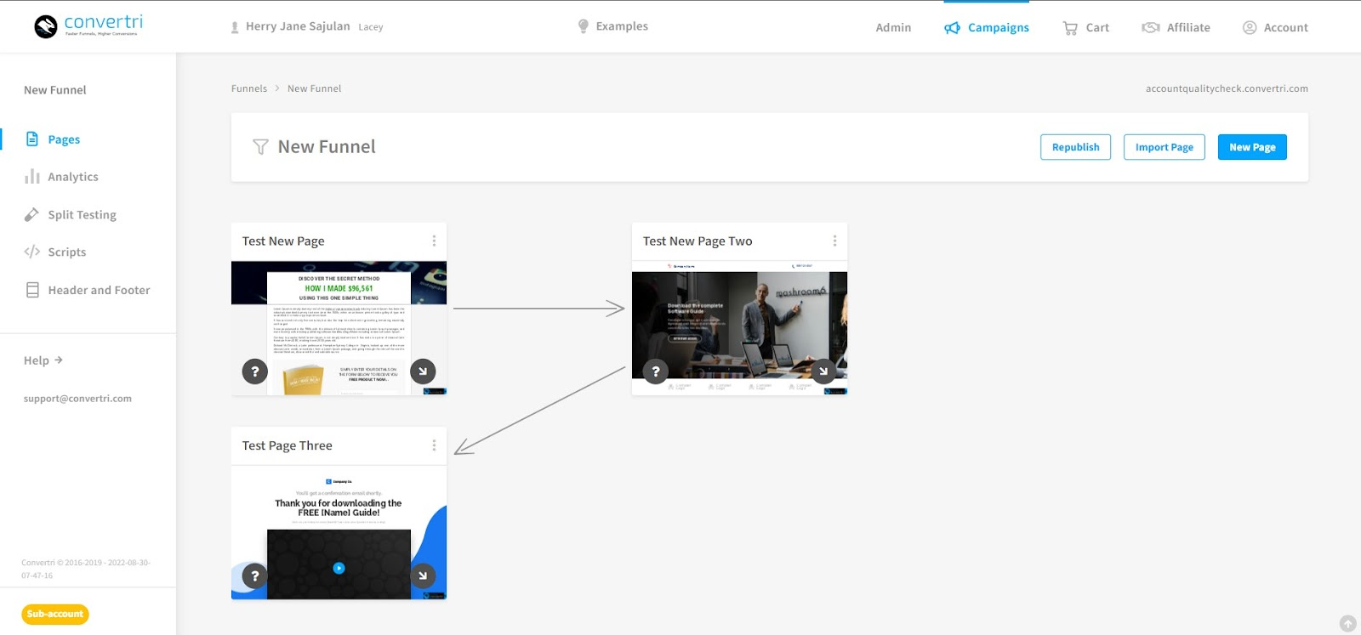Click the help question icon on Test Page Three

(255, 576)
